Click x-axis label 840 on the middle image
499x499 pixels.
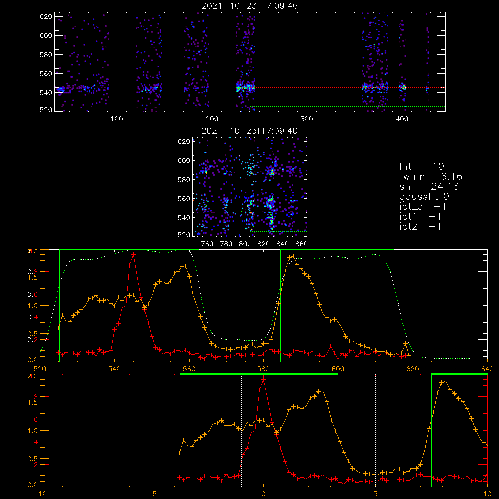pyautogui.click(x=282, y=244)
